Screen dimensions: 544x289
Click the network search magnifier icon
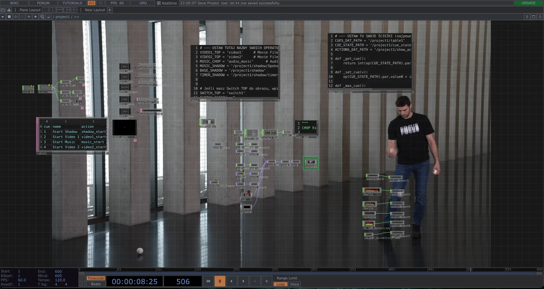point(42,17)
